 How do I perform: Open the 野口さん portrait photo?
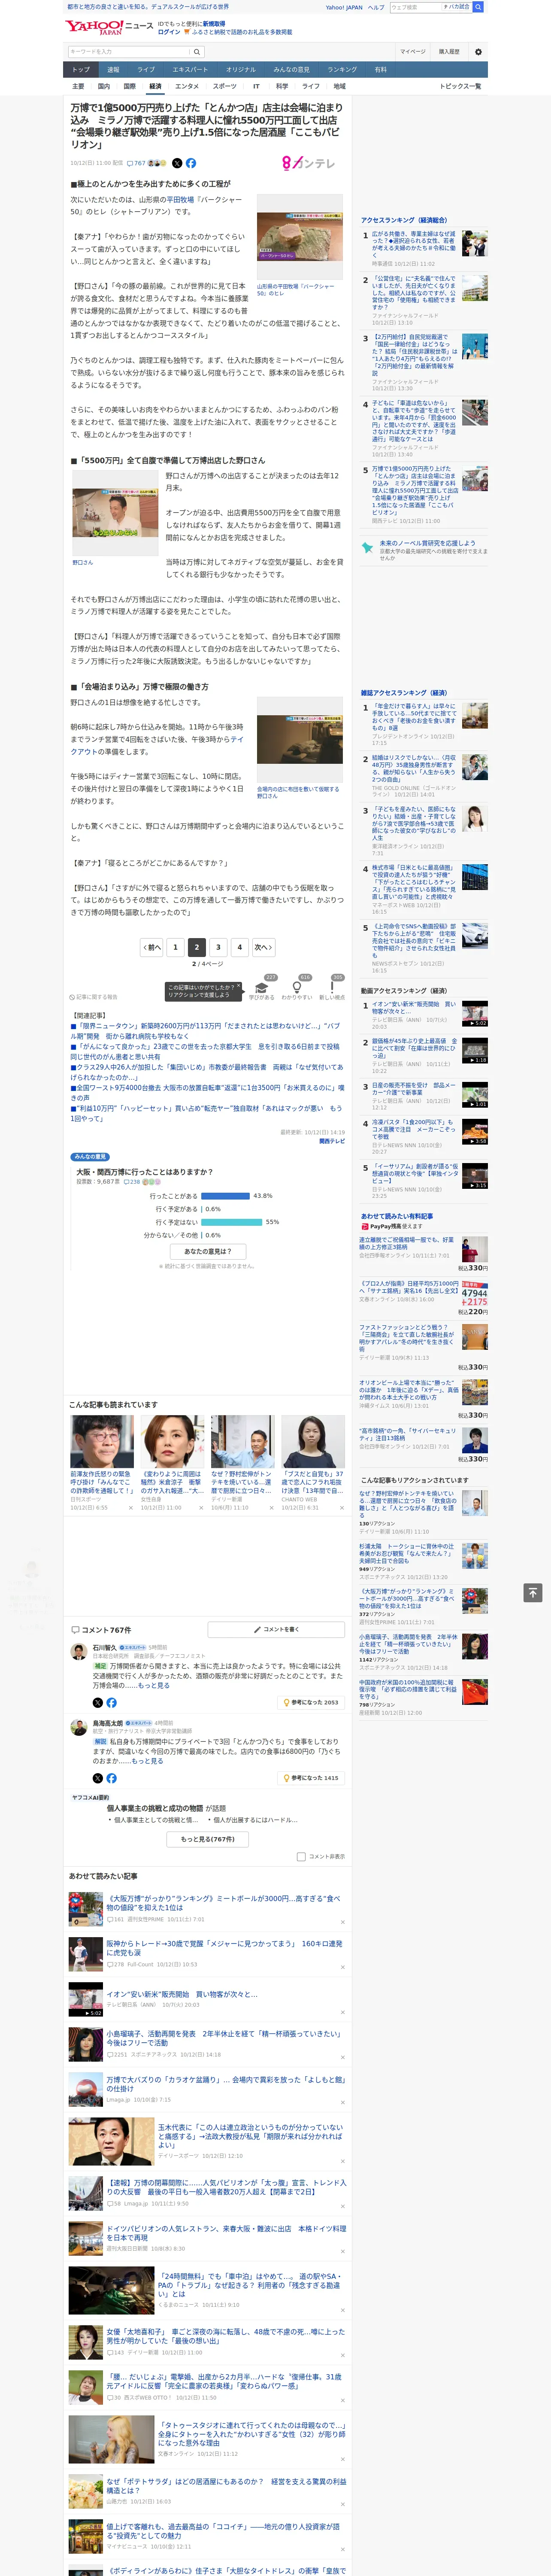[x=115, y=512]
